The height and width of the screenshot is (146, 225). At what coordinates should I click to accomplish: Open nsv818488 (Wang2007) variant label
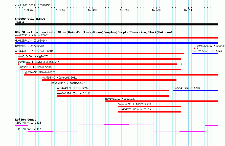(33, 56)
